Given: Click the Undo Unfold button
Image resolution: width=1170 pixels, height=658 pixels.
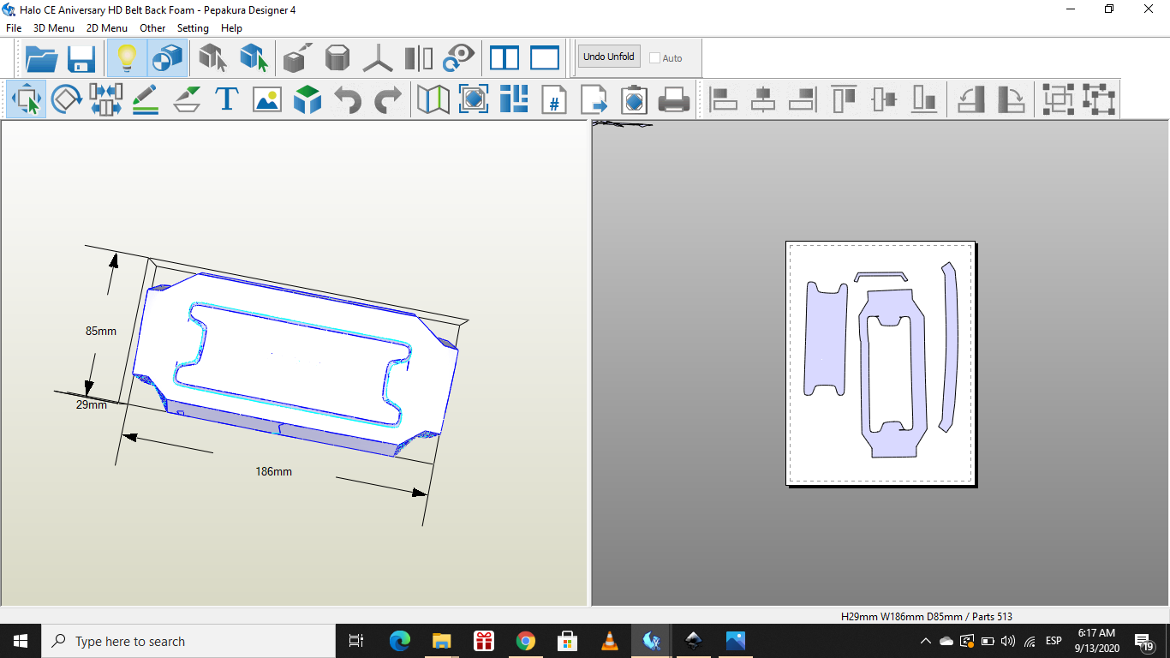Looking at the screenshot, I should click(608, 57).
